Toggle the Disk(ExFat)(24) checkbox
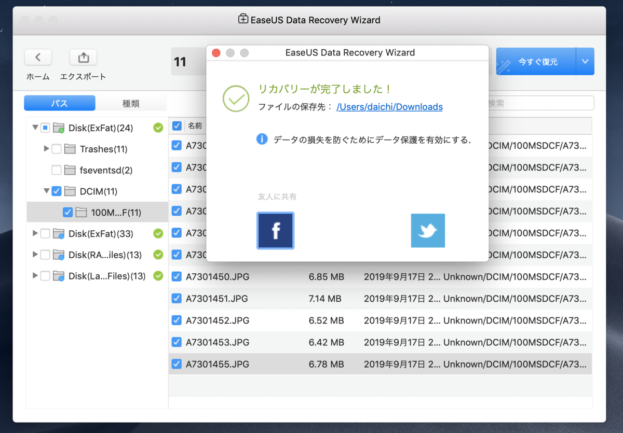Screen dimensions: 623x433 pos(45,128)
